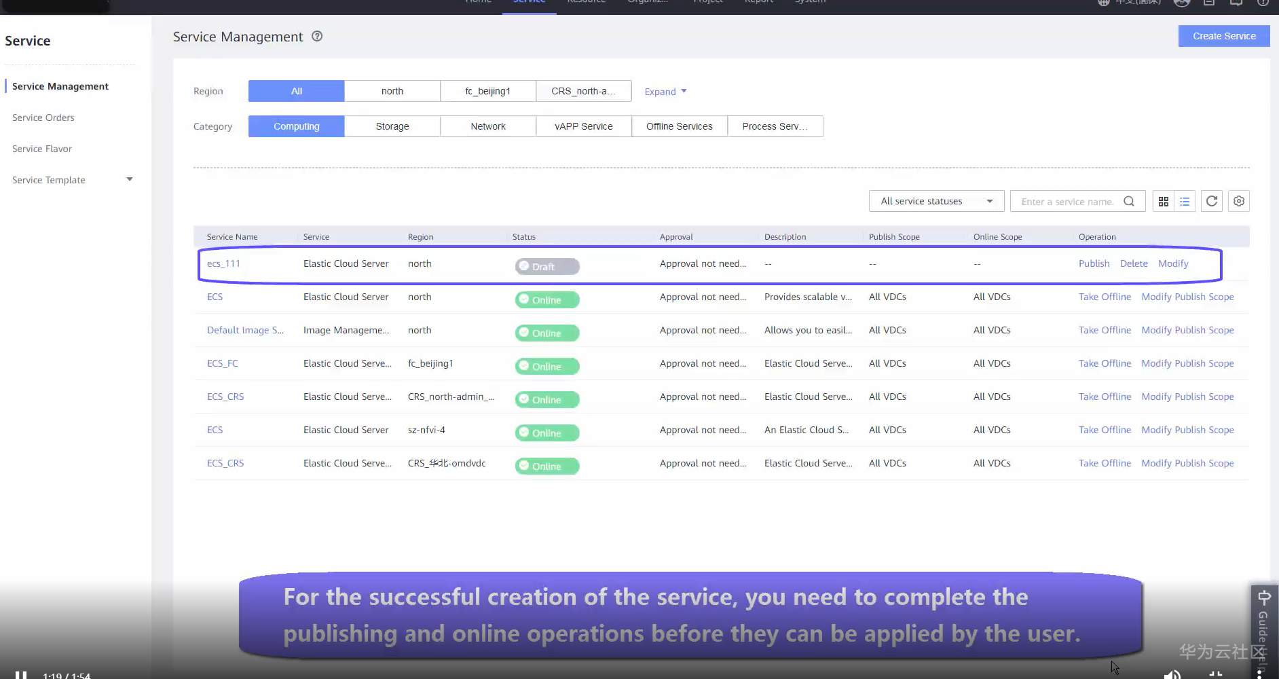The height and width of the screenshot is (679, 1279).
Task: Open the All service statuses dropdown
Action: pos(937,201)
